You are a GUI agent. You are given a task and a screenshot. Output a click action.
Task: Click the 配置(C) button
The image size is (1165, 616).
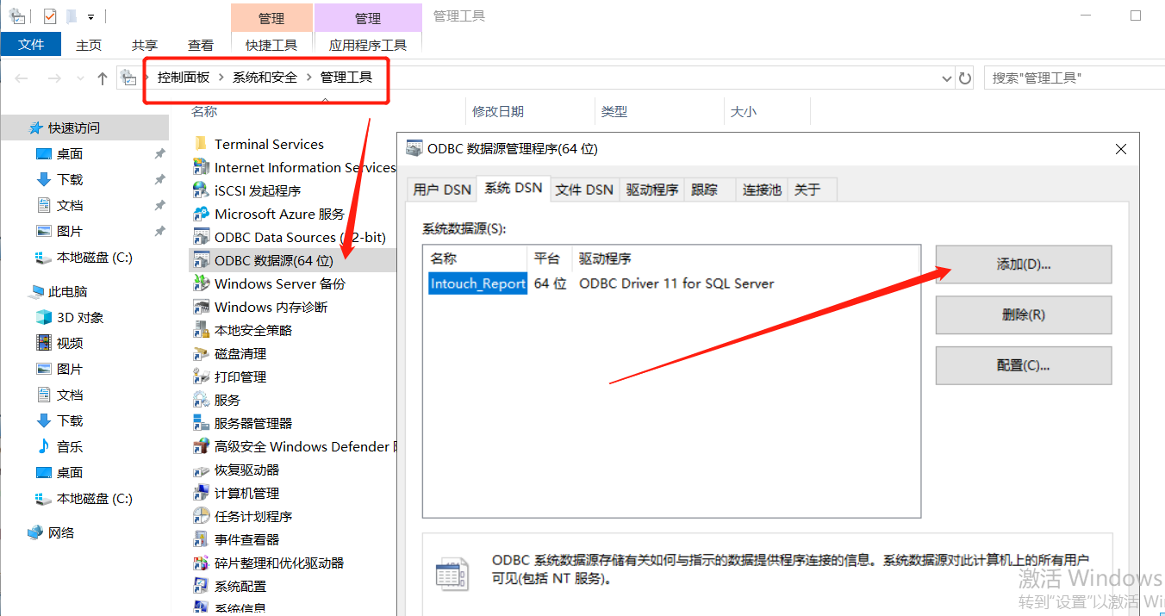coord(1023,365)
